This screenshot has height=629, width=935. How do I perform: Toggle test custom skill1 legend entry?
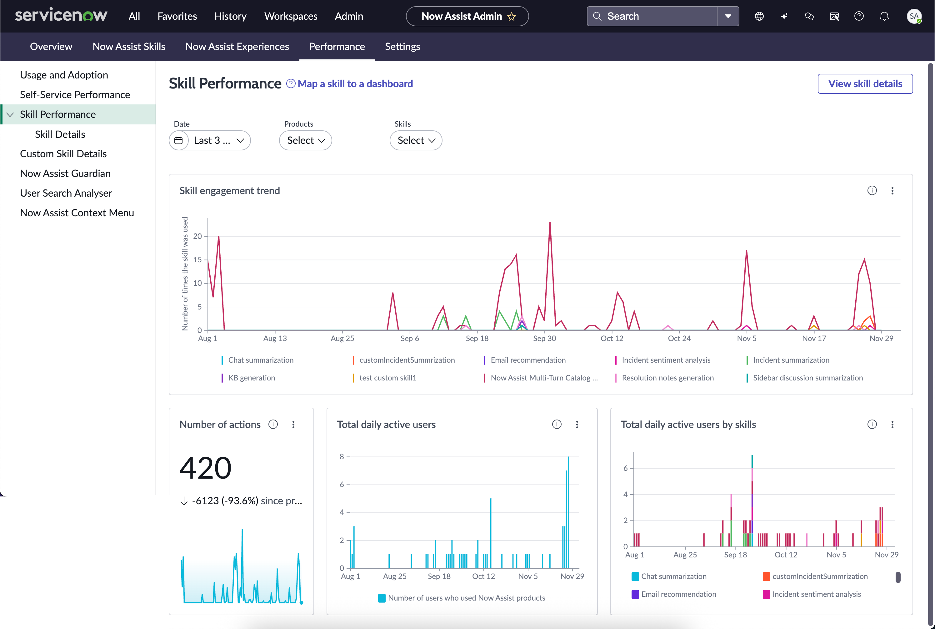384,377
